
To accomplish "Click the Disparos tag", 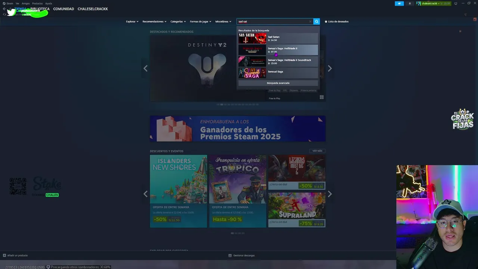I will tap(294, 90).
